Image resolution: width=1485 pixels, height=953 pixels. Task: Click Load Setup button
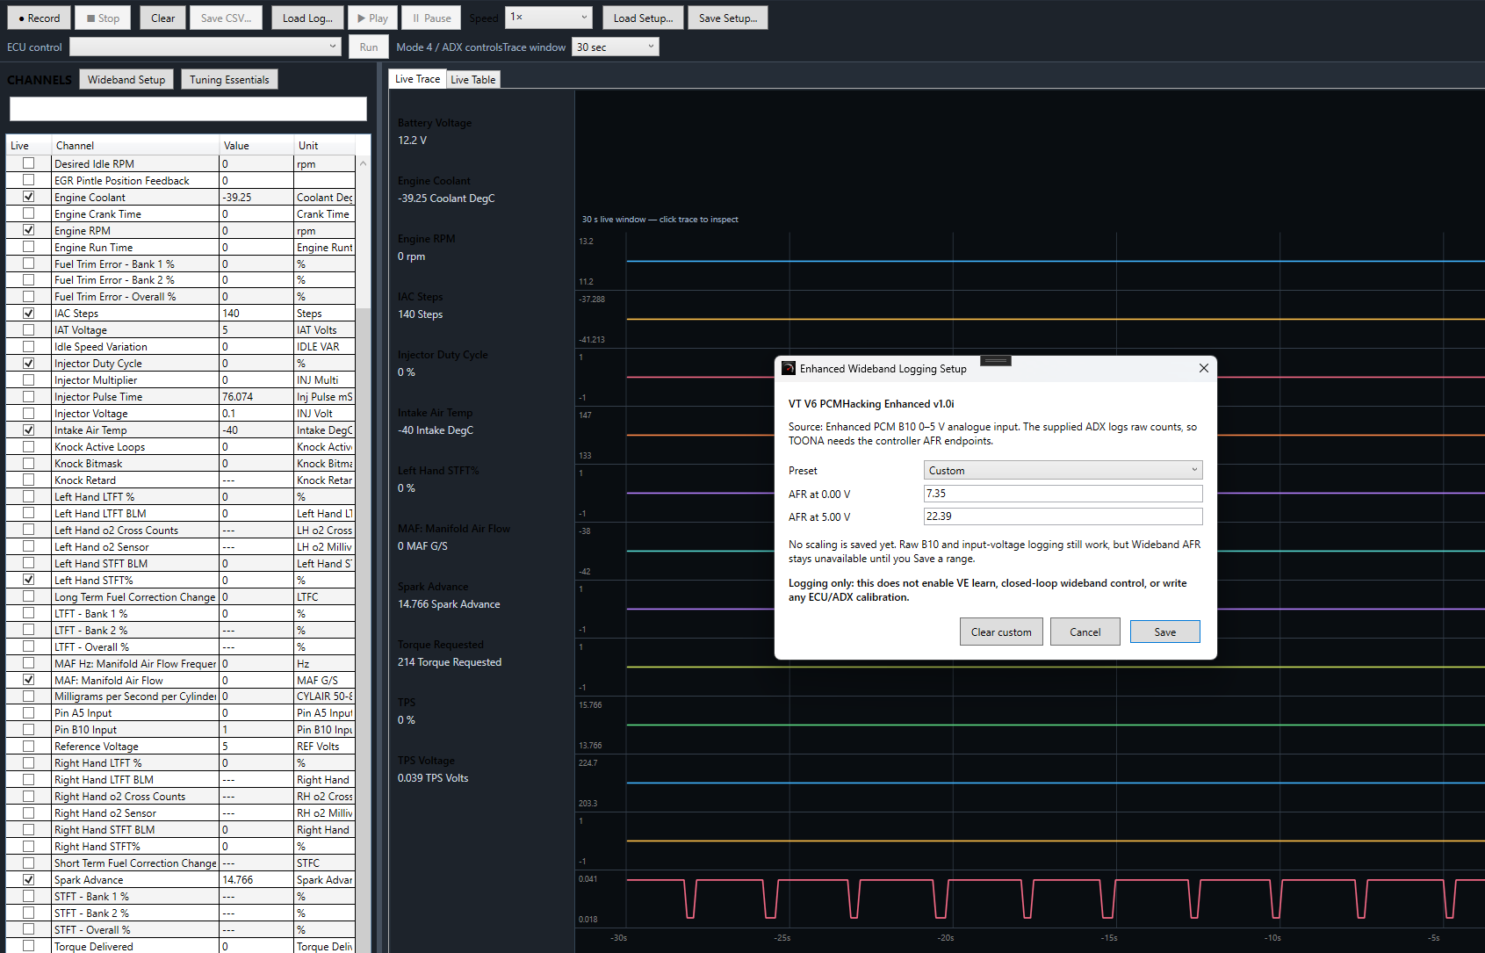pos(643,18)
